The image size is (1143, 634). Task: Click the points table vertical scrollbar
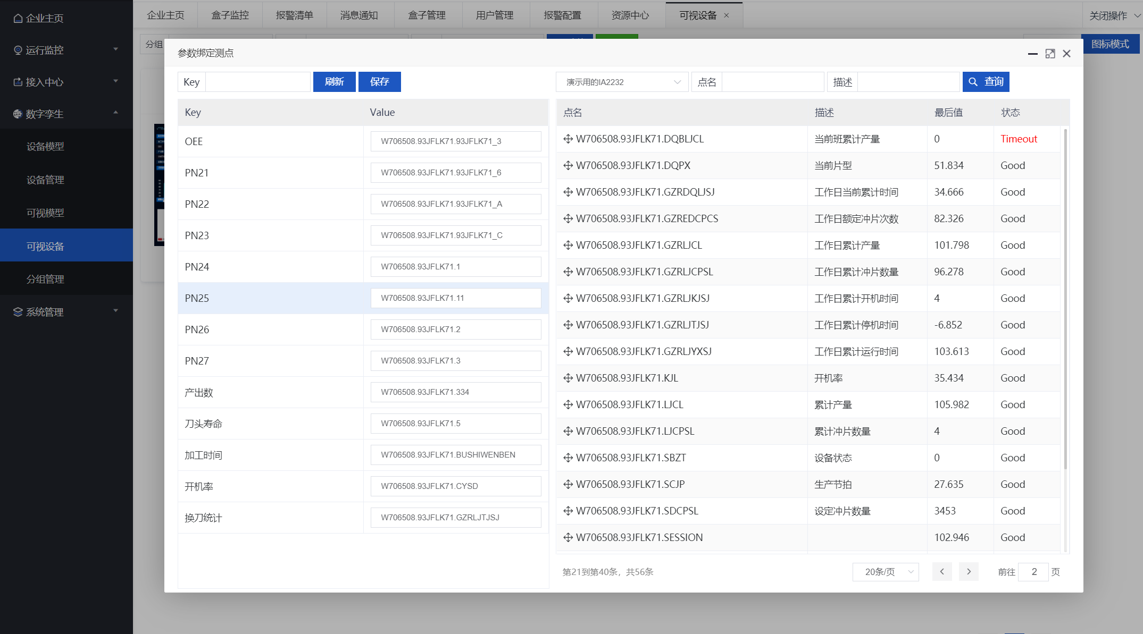coord(1065,299)
